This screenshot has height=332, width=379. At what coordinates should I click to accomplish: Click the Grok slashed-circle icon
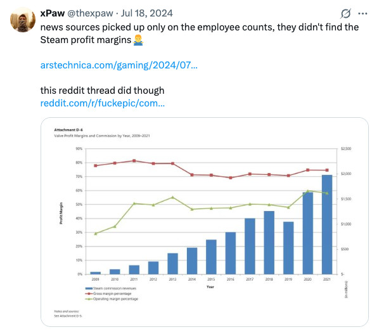click(345, 13)
